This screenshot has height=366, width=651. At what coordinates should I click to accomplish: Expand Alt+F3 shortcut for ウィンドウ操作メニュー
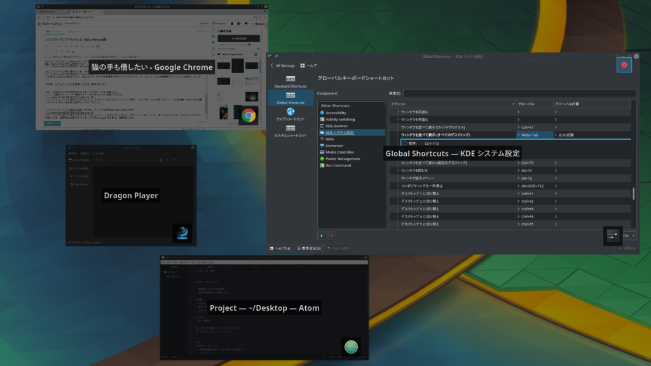tap(519, 178)
